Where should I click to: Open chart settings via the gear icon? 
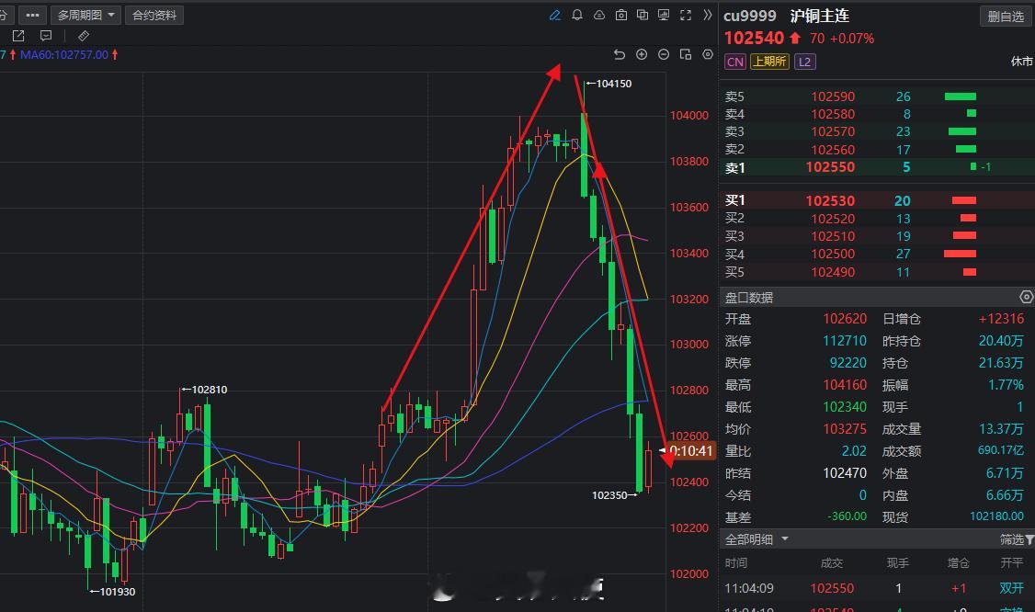(707, 54)
